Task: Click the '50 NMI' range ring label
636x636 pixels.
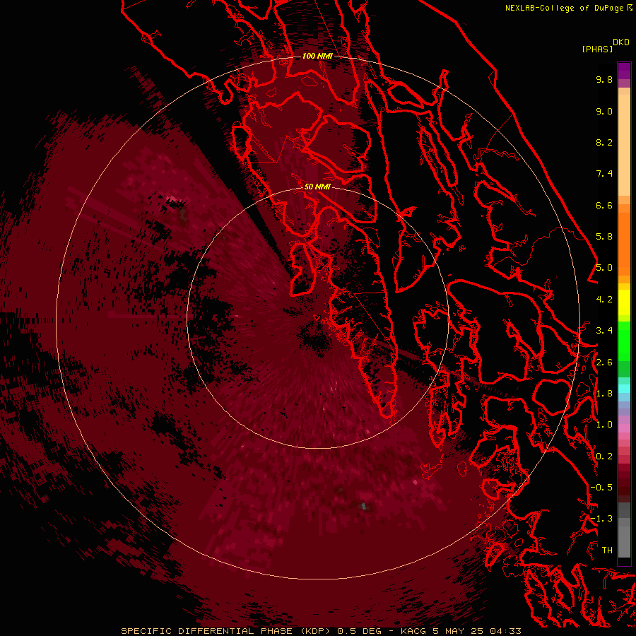Action: [317, 187]
